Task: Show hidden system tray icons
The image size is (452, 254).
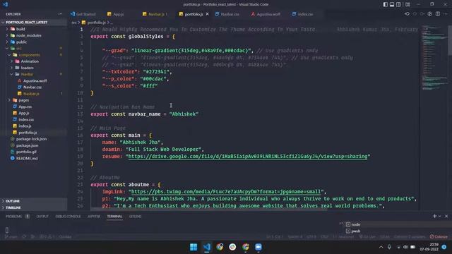Action: click(381, 247)
